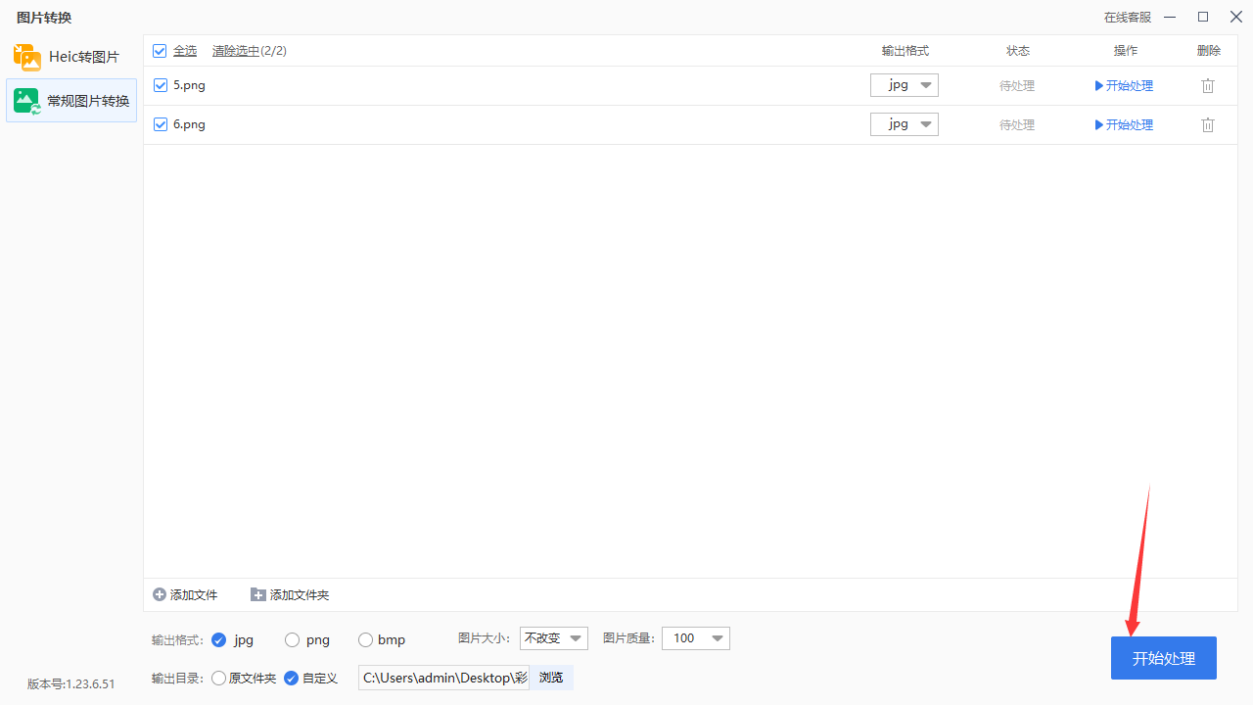Minimize the 图片转换 window
1253x705 pixels.
[x=1172, y=17]
